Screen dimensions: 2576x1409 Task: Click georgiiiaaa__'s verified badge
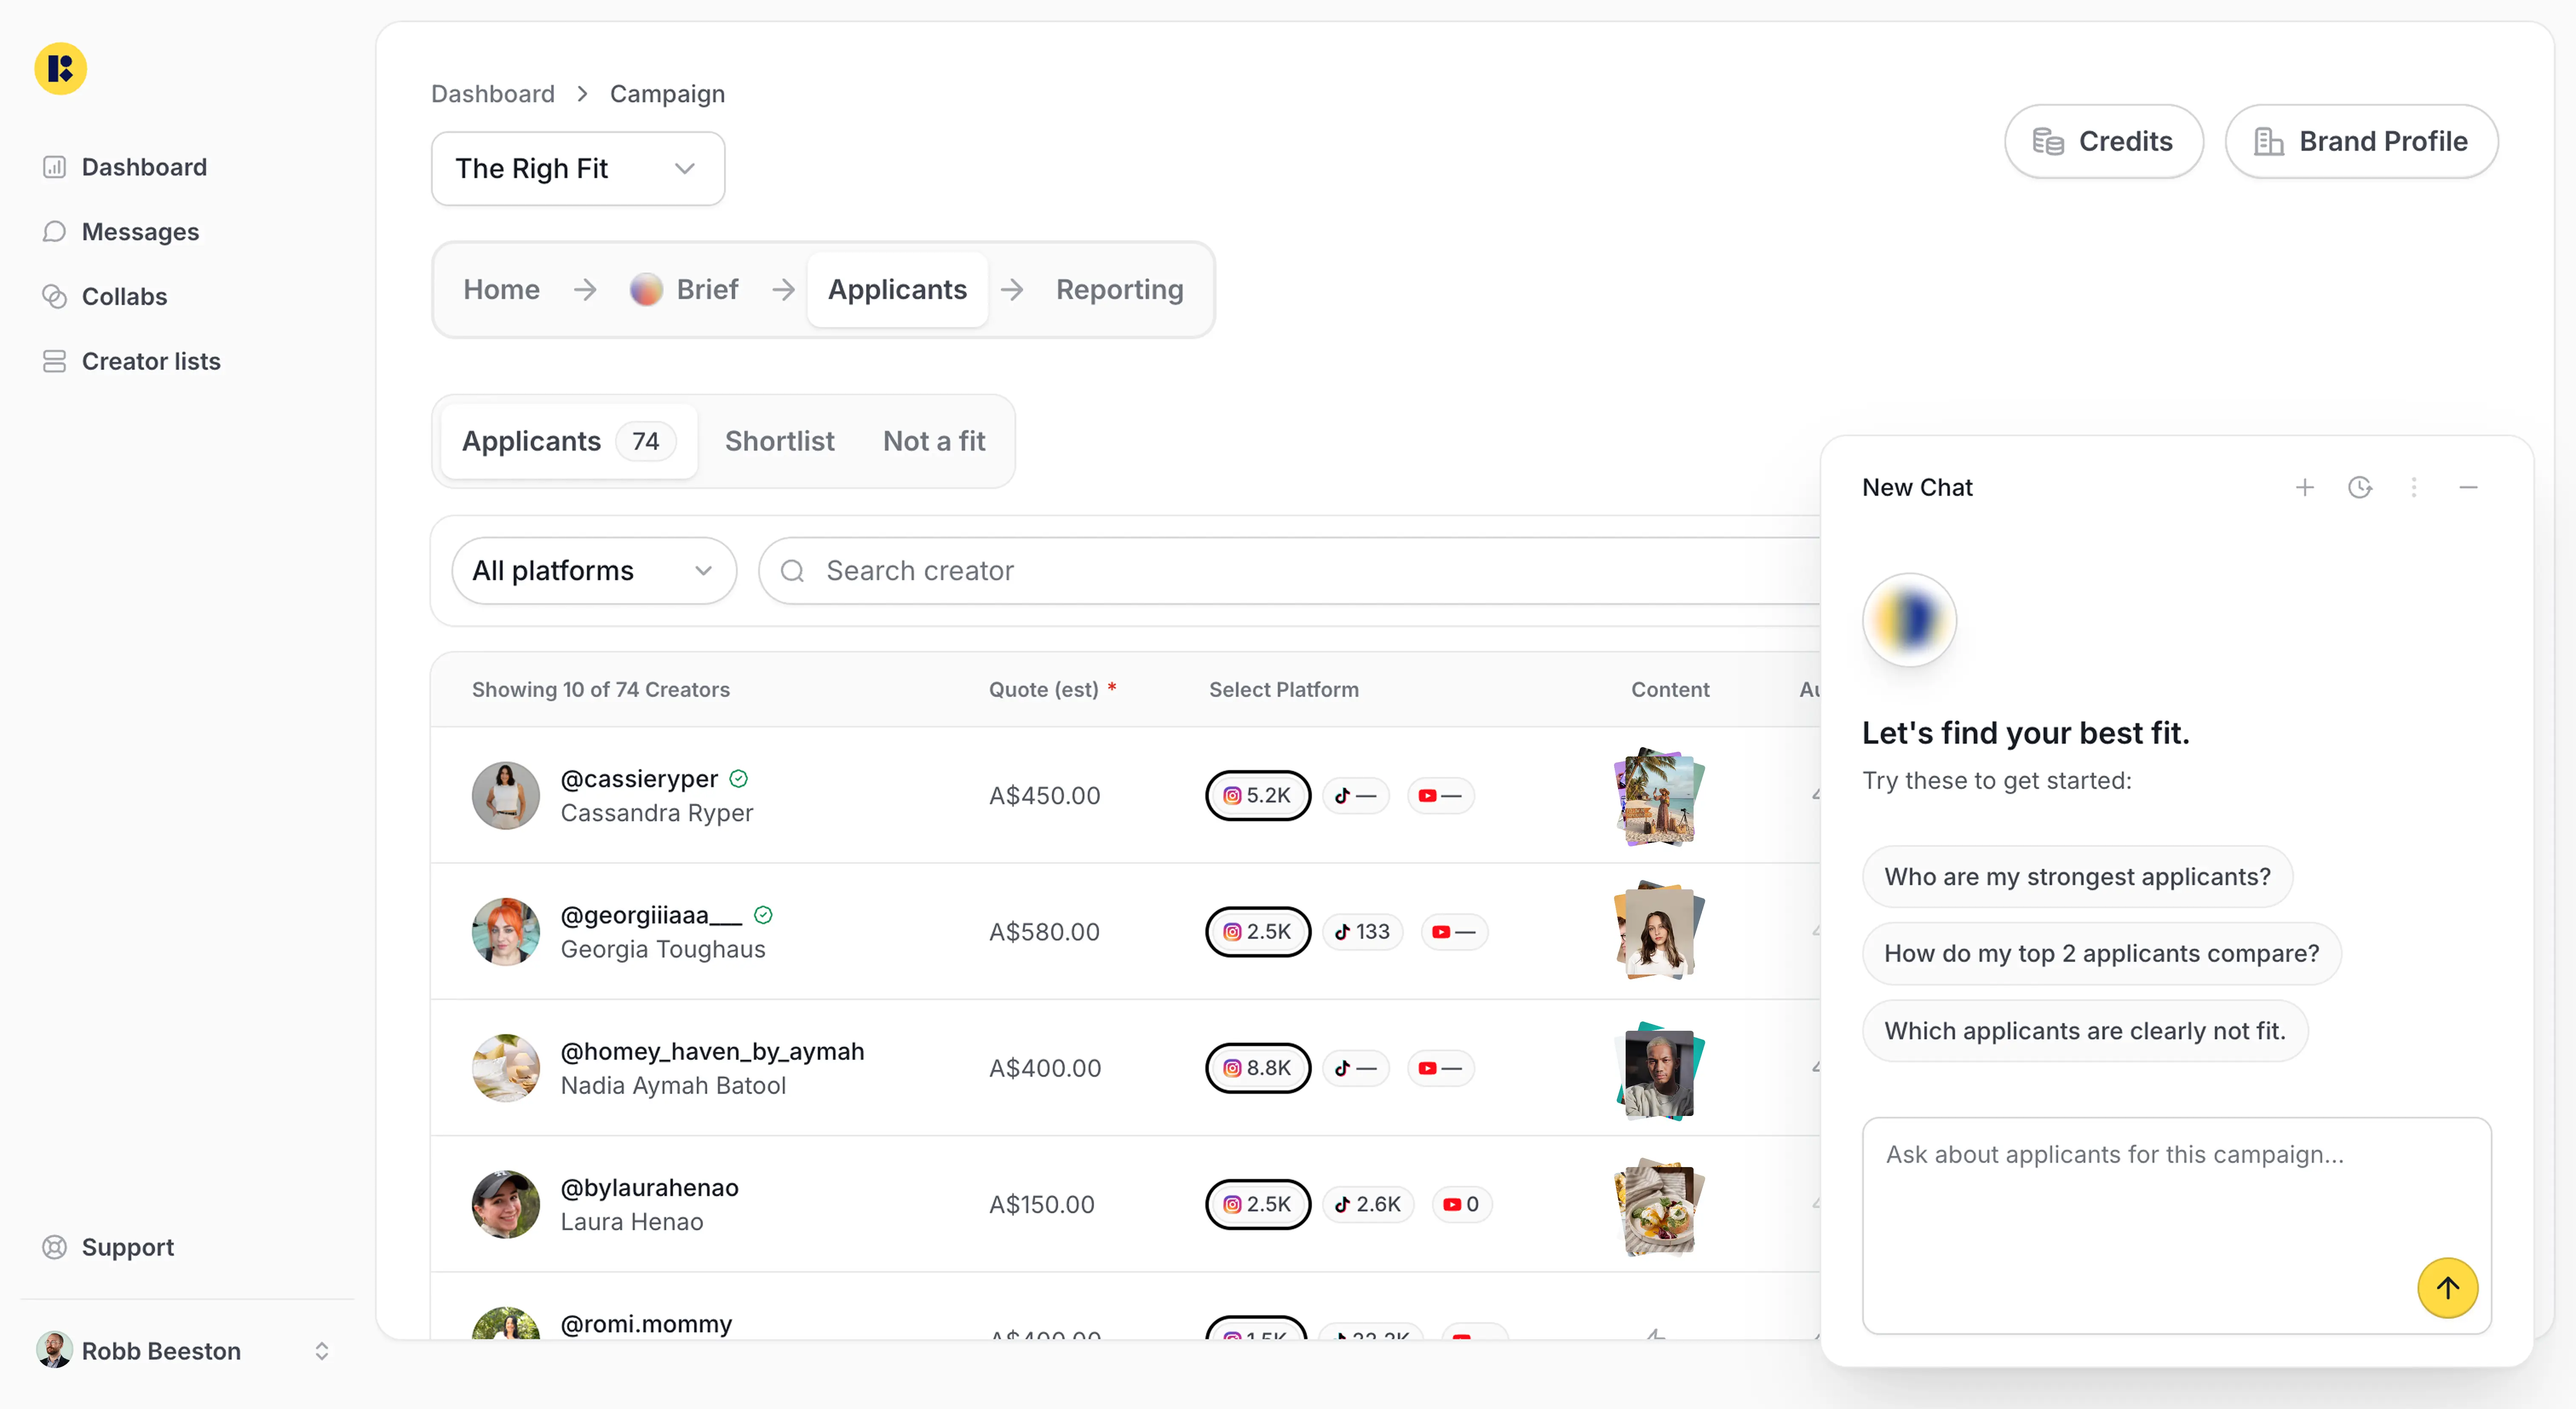pyautogui.click(x=763, y=915)
